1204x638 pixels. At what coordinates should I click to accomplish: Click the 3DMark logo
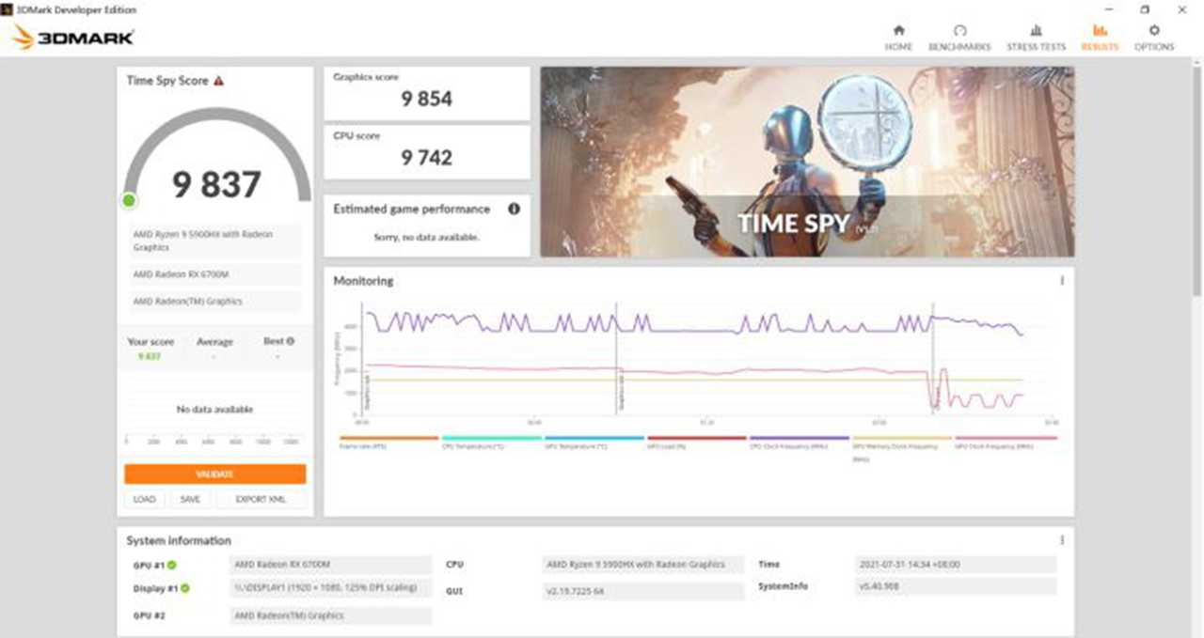click(x=73, y=39)
